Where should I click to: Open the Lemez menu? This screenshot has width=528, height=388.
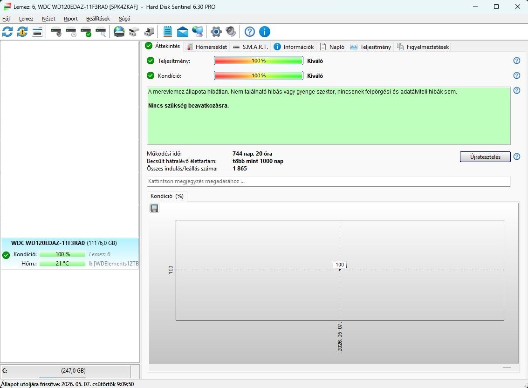pyautogui.click(x=26, y=19)
